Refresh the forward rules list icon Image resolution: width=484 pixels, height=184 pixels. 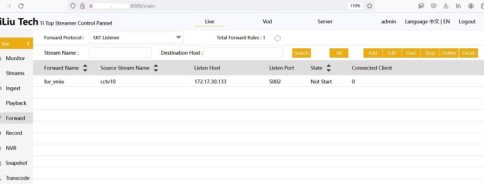click(278, 38)
